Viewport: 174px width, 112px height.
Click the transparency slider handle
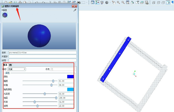click(37, 106)
